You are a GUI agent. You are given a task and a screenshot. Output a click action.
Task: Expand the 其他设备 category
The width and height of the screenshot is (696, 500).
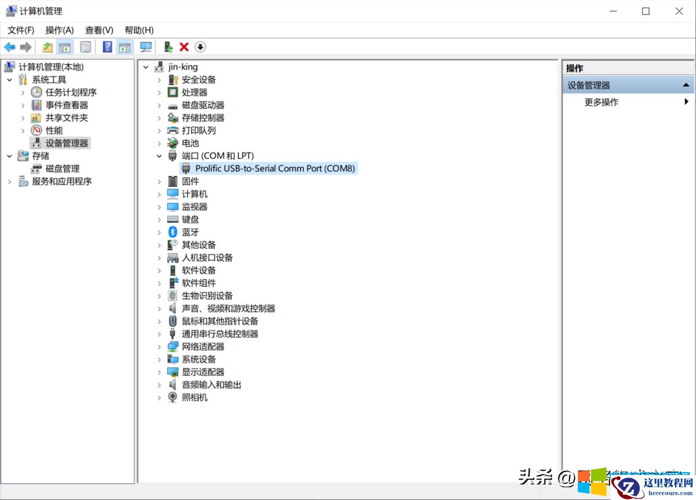[x=159, y=245]
